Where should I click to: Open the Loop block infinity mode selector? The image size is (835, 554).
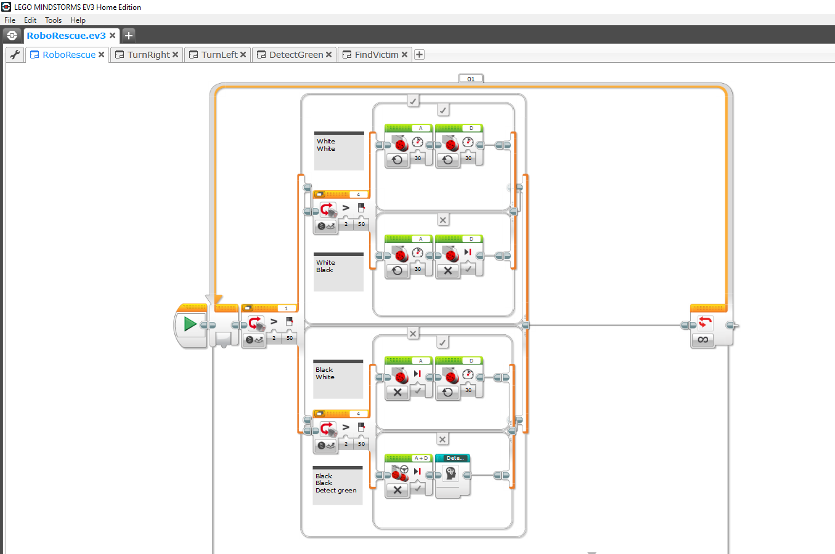click(703, 340)
